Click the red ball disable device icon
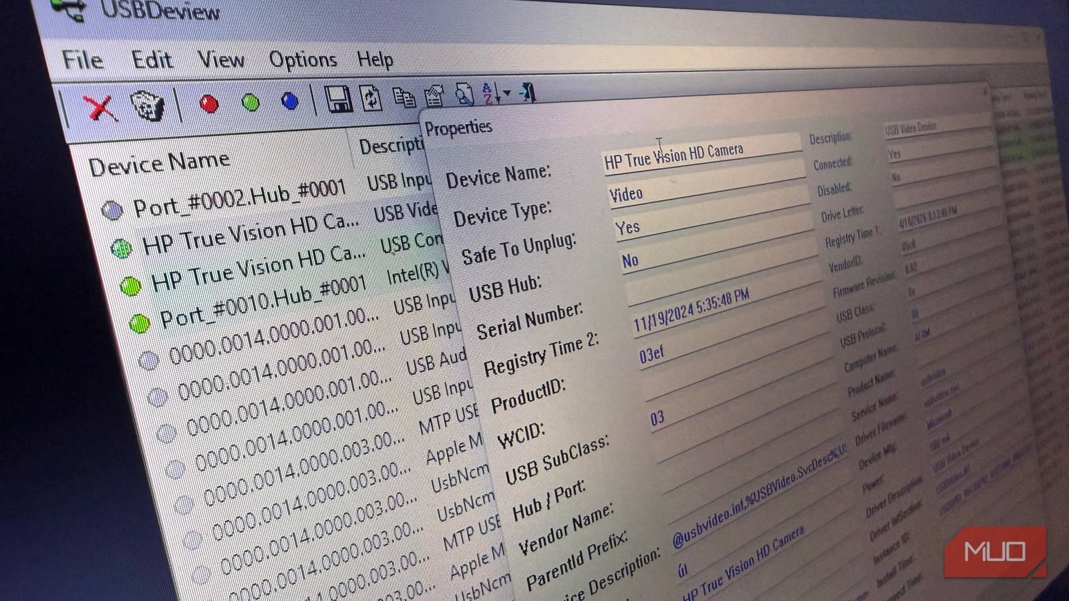This screenshot has height=601, width=1069. (210, 102)
